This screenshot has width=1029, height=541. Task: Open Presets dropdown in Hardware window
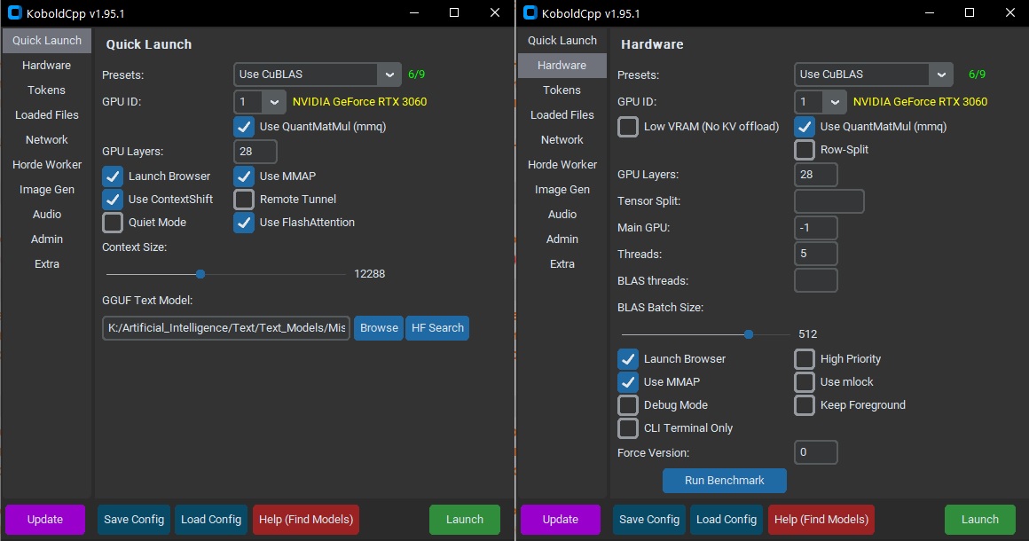click(x=874, y=74)
